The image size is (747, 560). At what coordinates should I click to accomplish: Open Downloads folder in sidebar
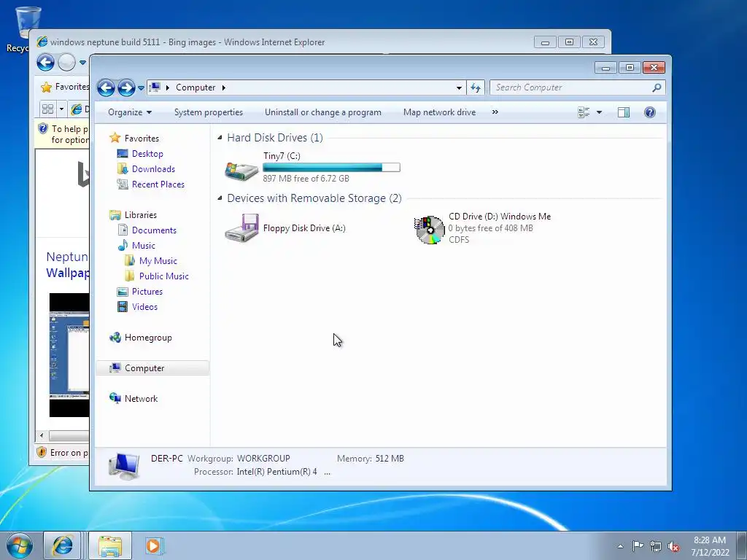[153, 169]
